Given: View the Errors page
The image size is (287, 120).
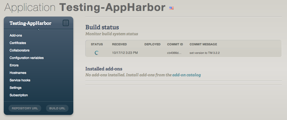Looking at the screenshot, I should coord(14,65).
